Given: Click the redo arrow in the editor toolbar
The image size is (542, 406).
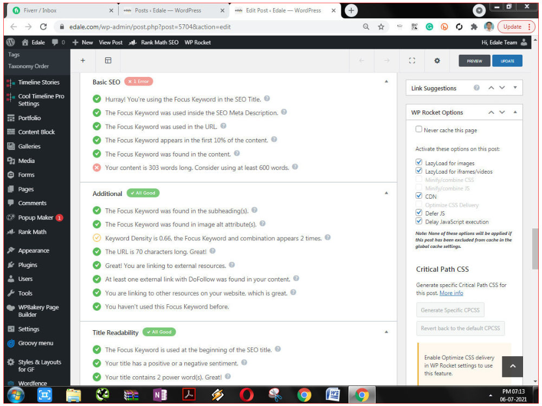Looking at the screenshot, I should (x=387, y=61).
